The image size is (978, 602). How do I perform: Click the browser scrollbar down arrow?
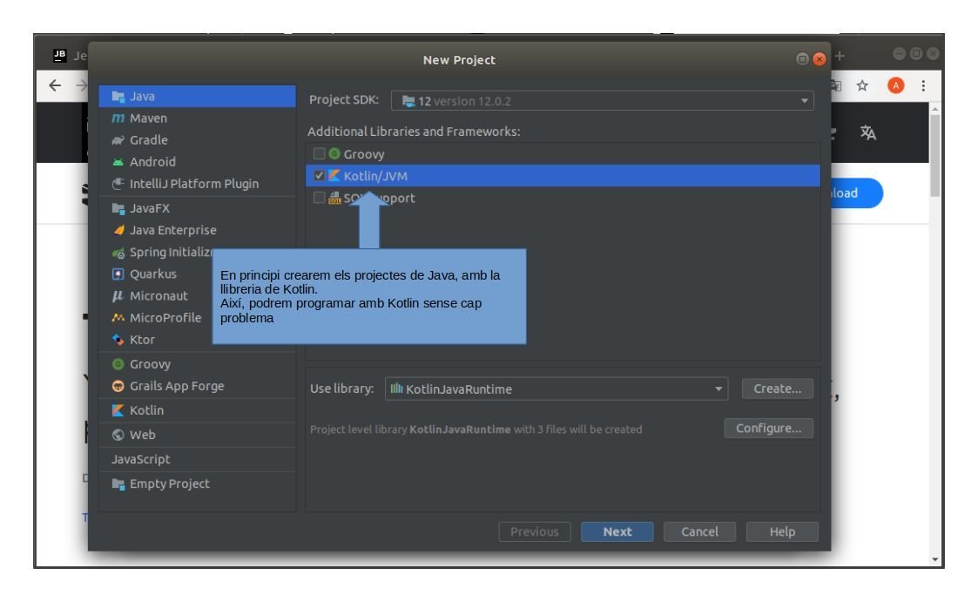[934, 559]
